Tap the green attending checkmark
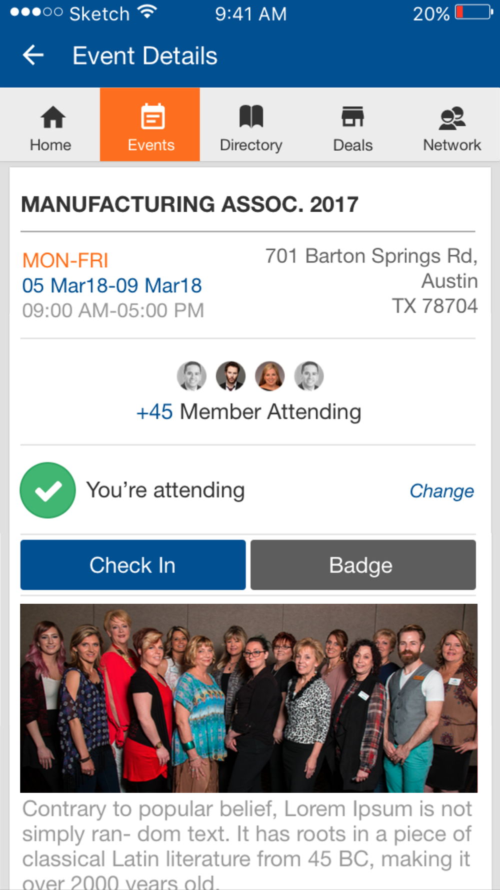 pyautogui.click(x=48, y=490)
